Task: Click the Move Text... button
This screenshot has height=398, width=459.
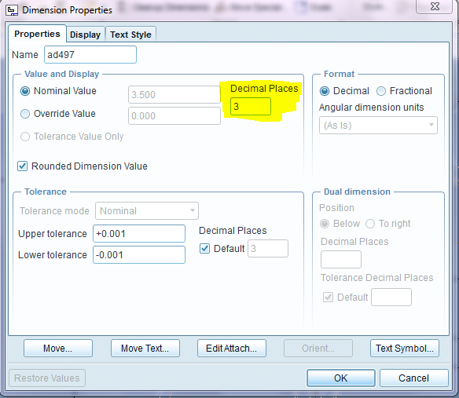Action: coord(145,348)
